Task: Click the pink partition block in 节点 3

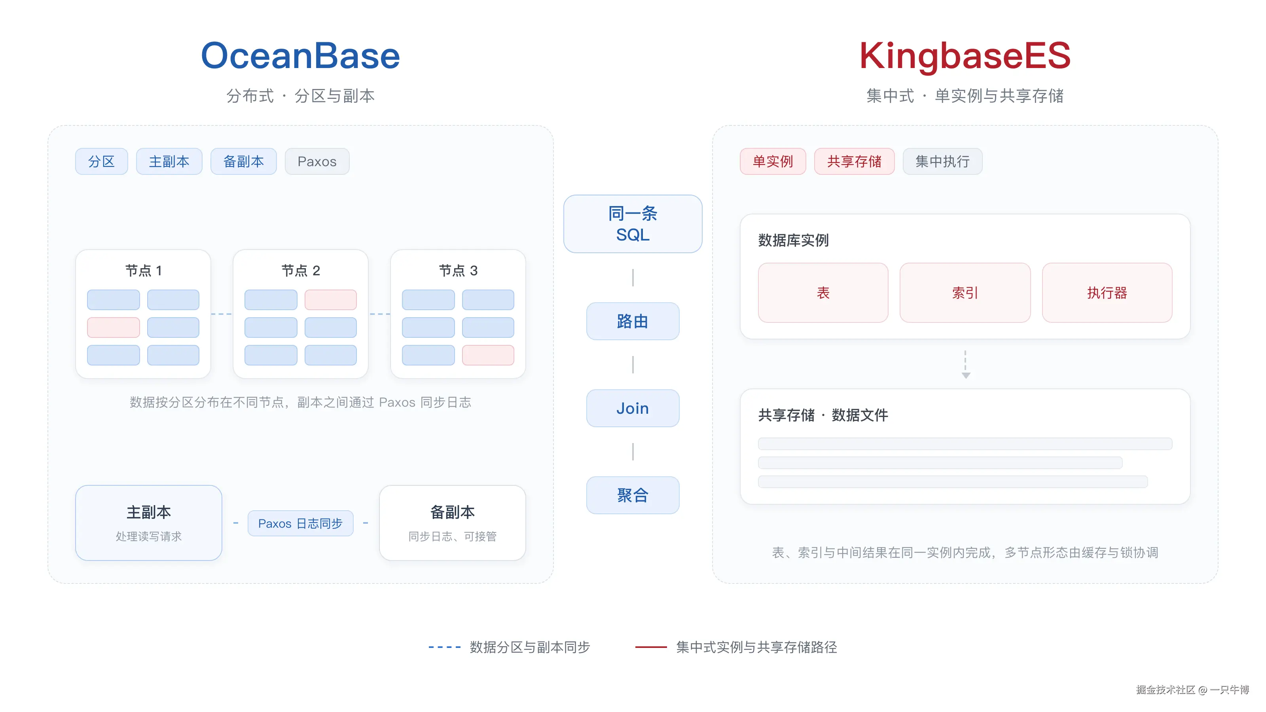Action: [488, 355]
